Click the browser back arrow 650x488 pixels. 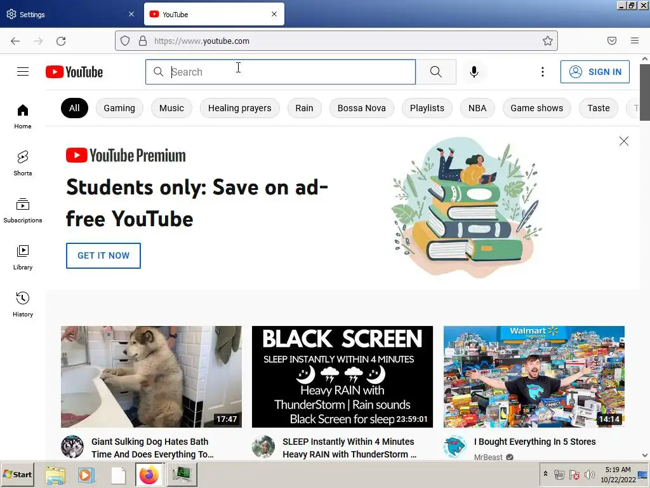15,41
